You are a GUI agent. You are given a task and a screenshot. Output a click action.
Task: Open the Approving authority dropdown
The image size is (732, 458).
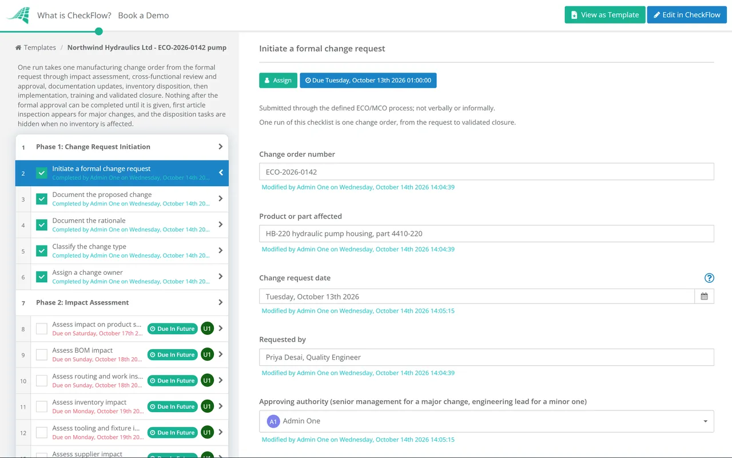487,421
